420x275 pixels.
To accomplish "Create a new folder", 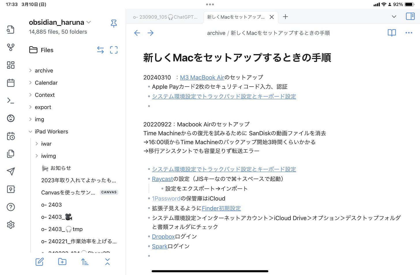I will coord(62,262).
